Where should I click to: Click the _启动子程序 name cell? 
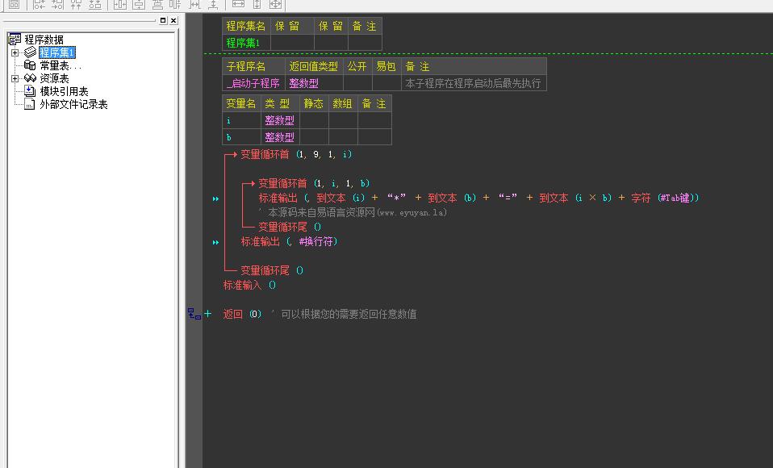(x=253, y=83)
